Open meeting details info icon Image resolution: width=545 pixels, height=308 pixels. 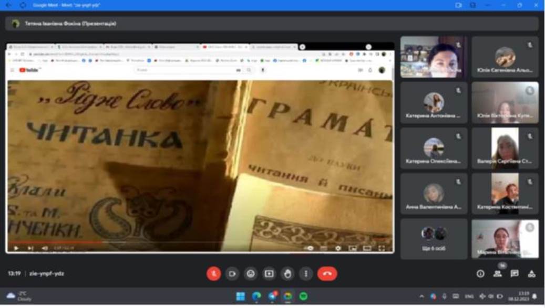(480, 273)
